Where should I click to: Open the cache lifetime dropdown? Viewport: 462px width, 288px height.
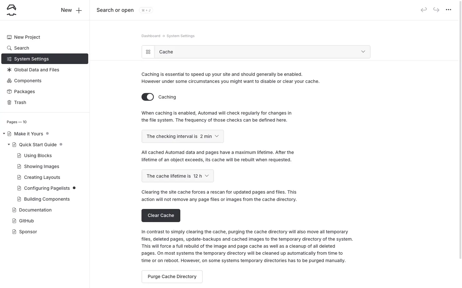[x=177, y=176]
